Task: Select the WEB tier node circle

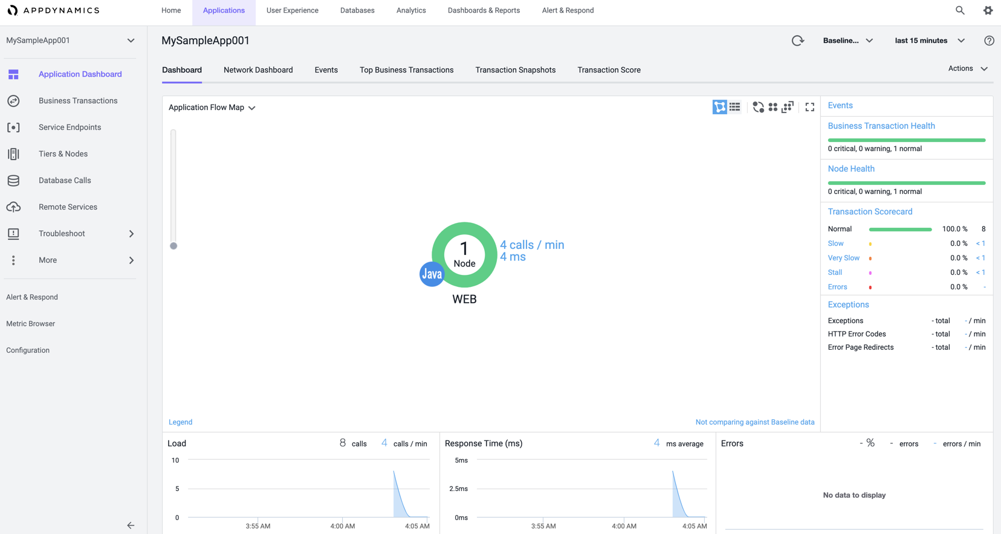Action: [x=464, y=255]
